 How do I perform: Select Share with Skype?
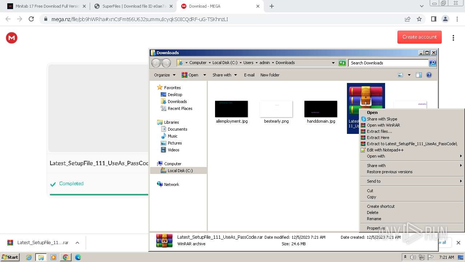tap(412, 119)
